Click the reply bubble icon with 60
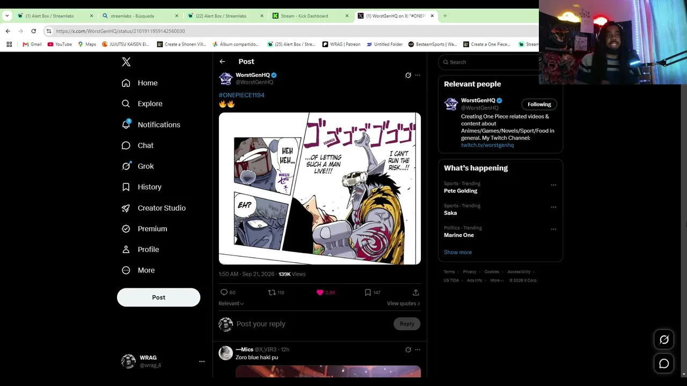Image resolution: width=687 pixels, height=386 pixels. (224, 292)
